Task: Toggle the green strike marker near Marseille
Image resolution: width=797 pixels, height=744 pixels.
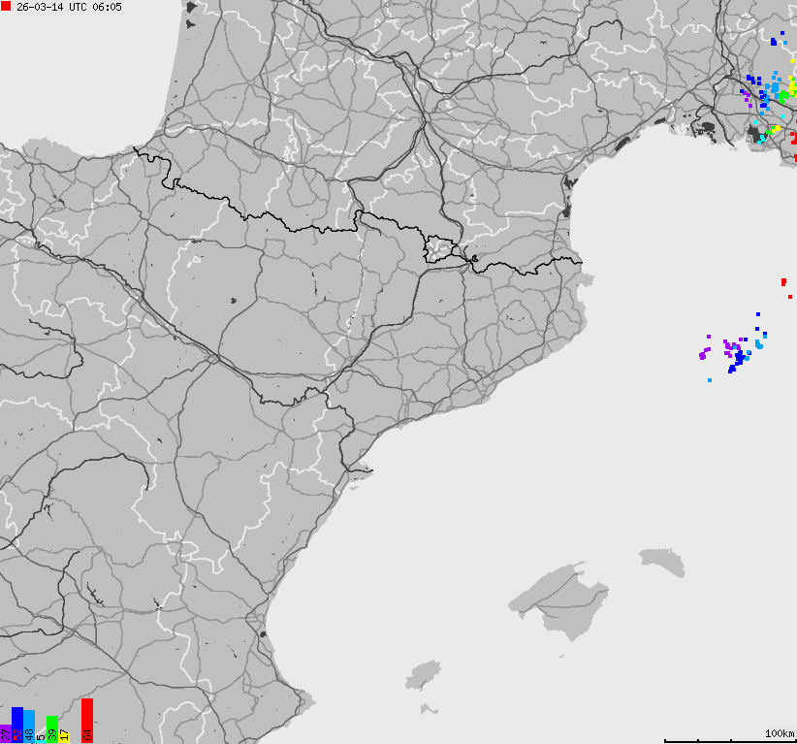Action: [782, 97]
